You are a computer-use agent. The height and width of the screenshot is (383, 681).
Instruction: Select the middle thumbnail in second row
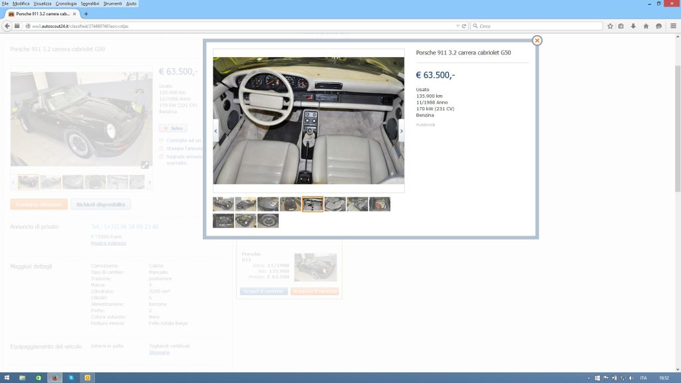[246, 221]
